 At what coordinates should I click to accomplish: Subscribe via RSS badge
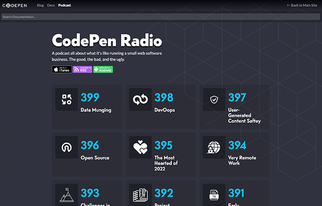(82, 70)
